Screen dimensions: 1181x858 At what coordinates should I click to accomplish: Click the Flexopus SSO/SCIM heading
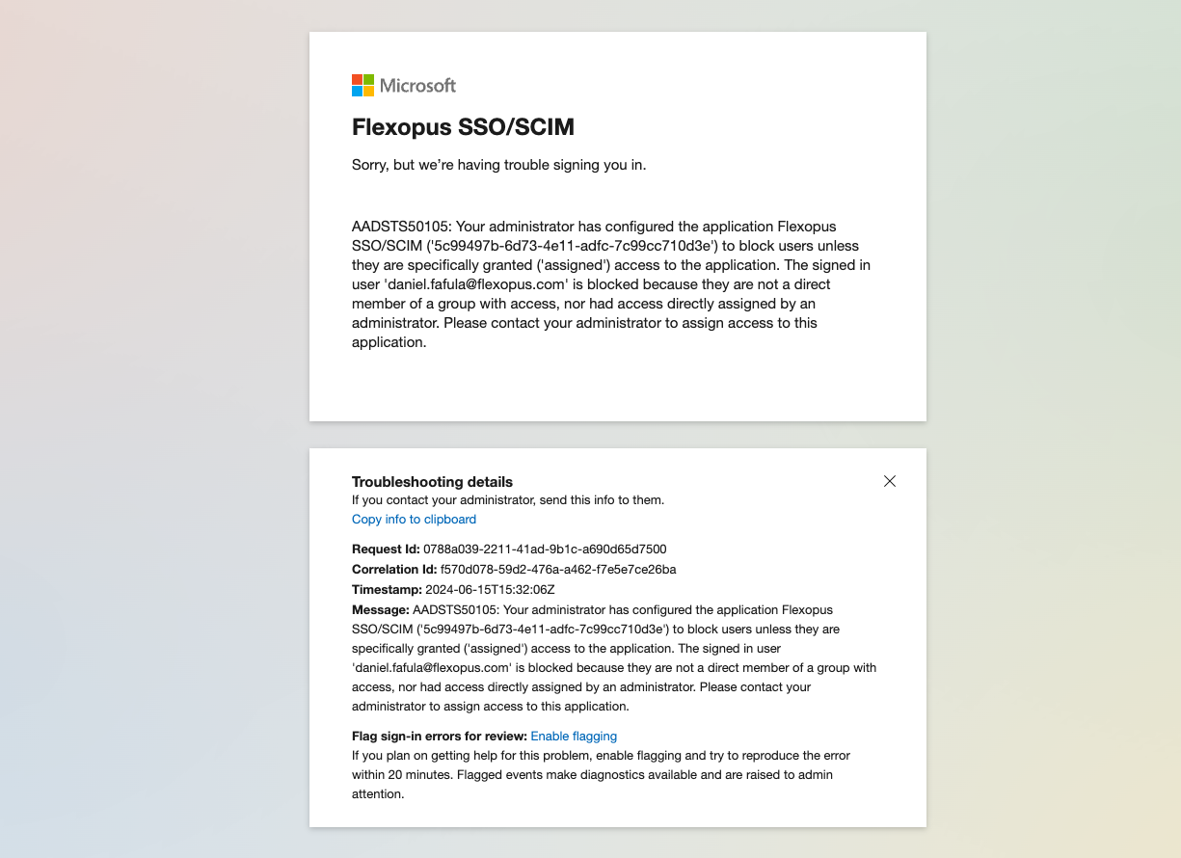coord(463,127)
